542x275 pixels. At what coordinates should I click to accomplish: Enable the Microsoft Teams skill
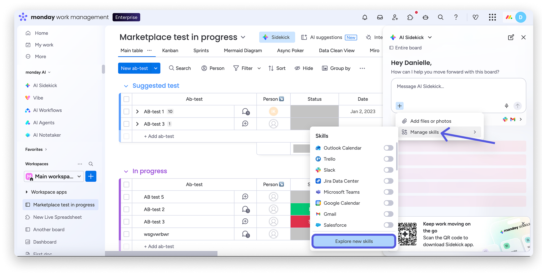pos(389,192)
